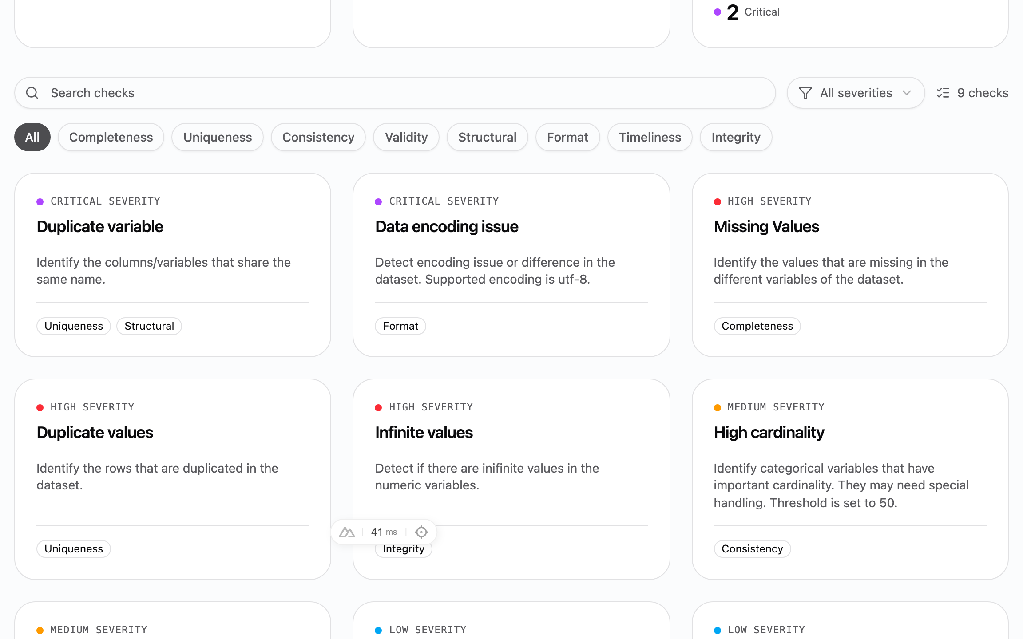Click the Nuxt logo in devtools pill

pos(347,532)
